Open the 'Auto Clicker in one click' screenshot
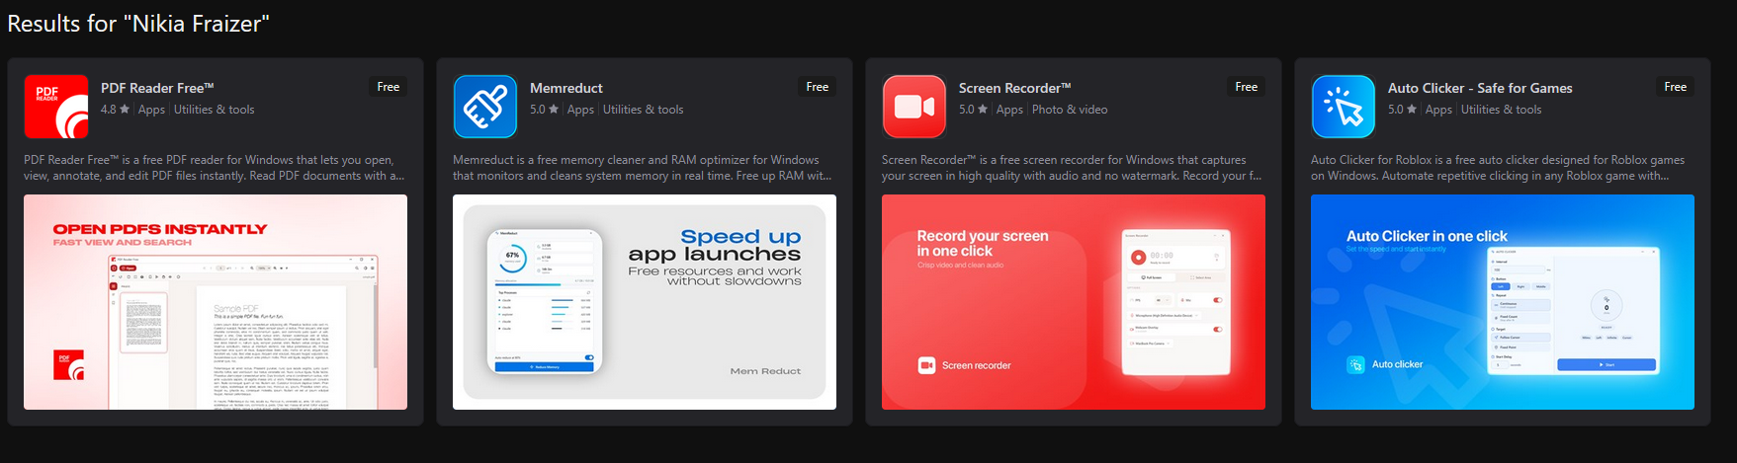 (1503, 302)
